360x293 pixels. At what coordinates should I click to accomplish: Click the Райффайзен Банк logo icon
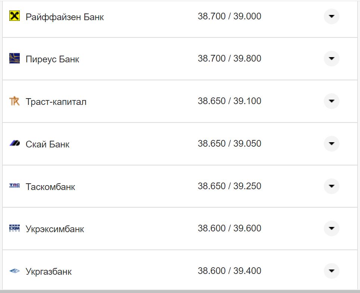click(x=14, y=16)
